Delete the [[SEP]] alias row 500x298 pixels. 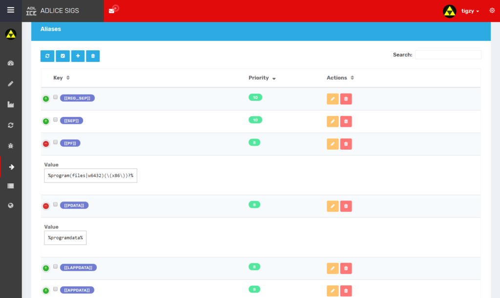346,121
